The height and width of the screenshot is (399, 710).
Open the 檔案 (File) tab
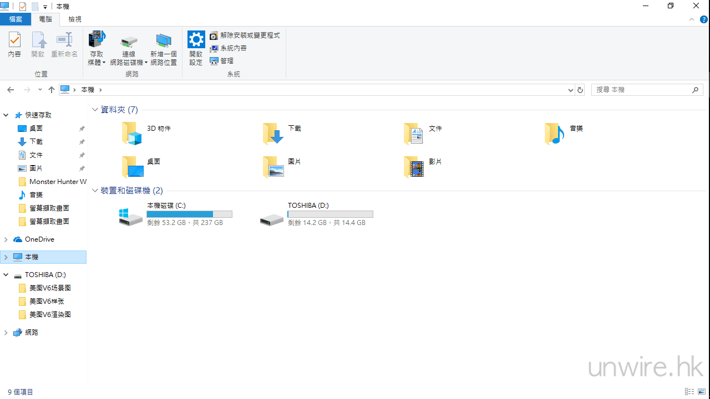click(16, 19)
